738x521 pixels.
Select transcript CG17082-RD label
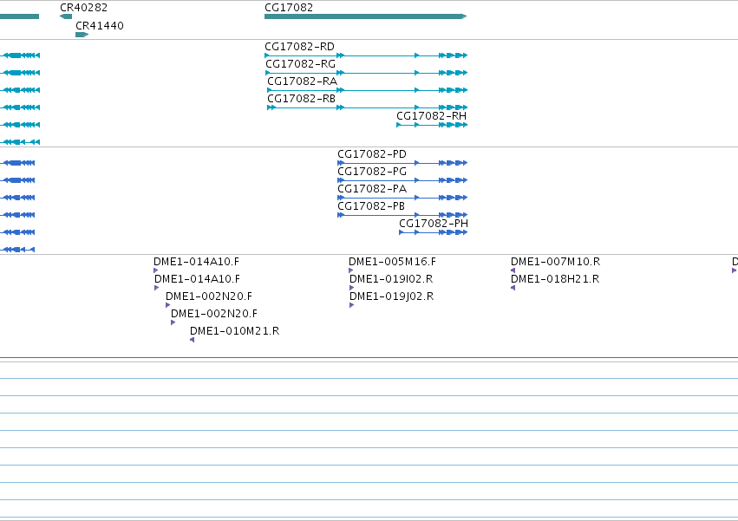(299, 47)
